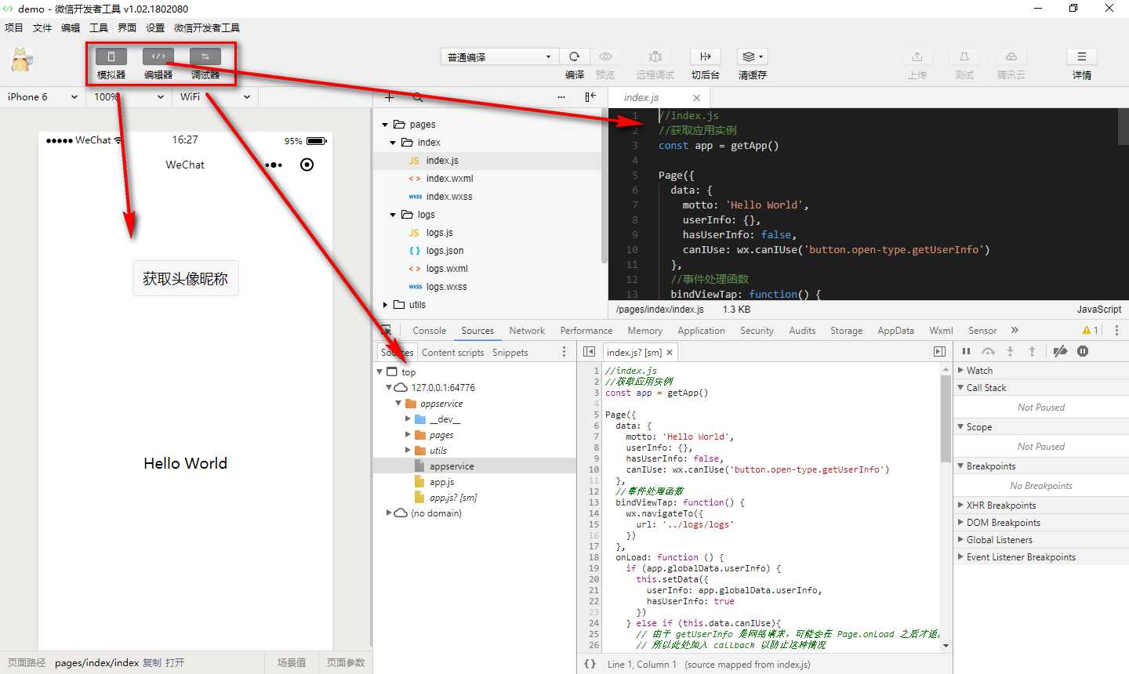
Task: Collapse the index folder
Action: 393,143
